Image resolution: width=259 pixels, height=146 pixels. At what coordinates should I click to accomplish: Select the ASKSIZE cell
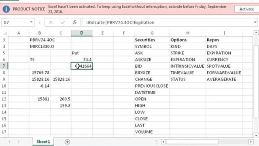[152, 60]
